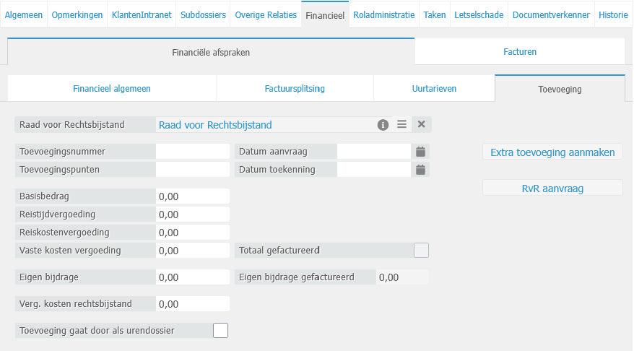Open the Roladministratie tab
The image size is (634, 351).
point(384,15)
